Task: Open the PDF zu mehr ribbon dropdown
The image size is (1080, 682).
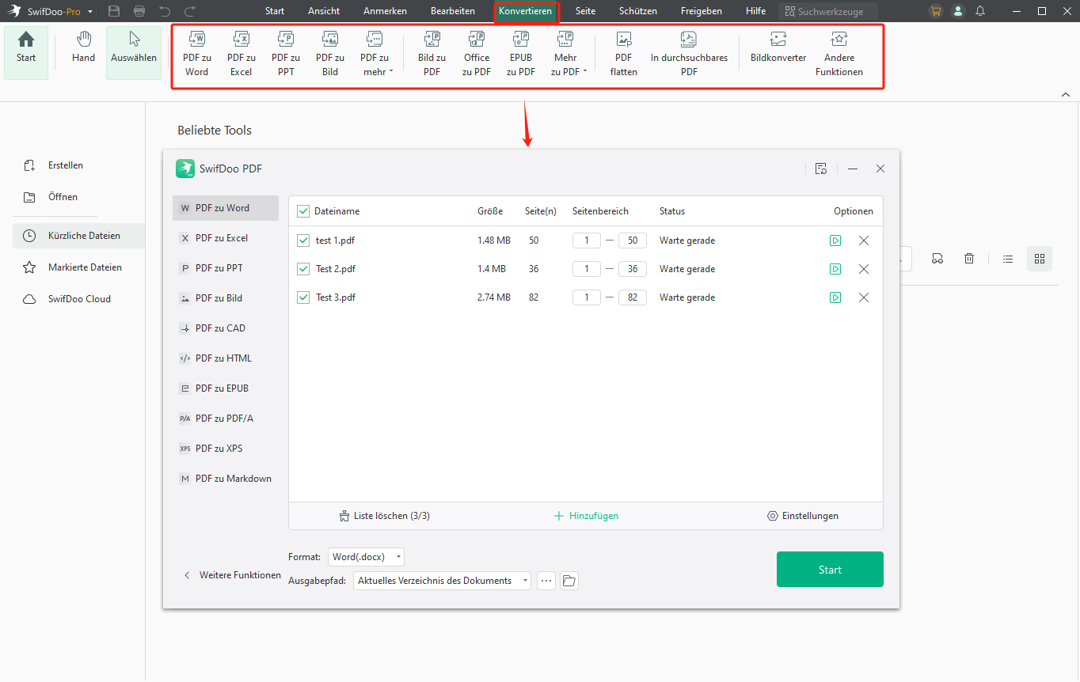Action: tap(375, 54)
